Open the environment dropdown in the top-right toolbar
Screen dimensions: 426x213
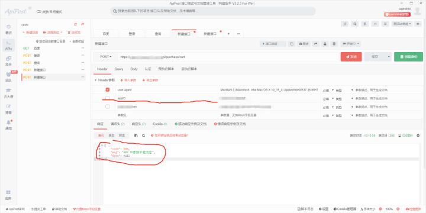(x=402, y=24)
